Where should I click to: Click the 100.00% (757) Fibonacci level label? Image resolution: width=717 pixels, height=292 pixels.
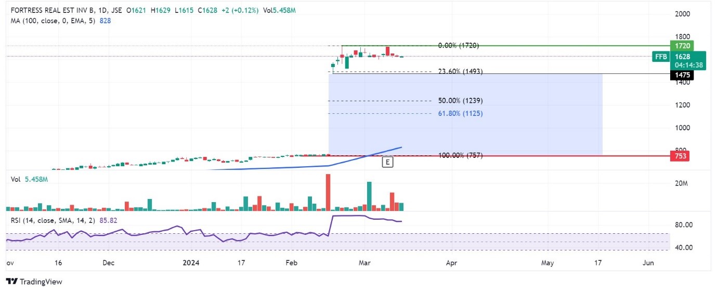(x=460, y=155)
